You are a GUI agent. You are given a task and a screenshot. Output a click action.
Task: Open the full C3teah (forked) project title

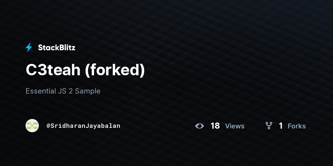(x=85, y=71)
